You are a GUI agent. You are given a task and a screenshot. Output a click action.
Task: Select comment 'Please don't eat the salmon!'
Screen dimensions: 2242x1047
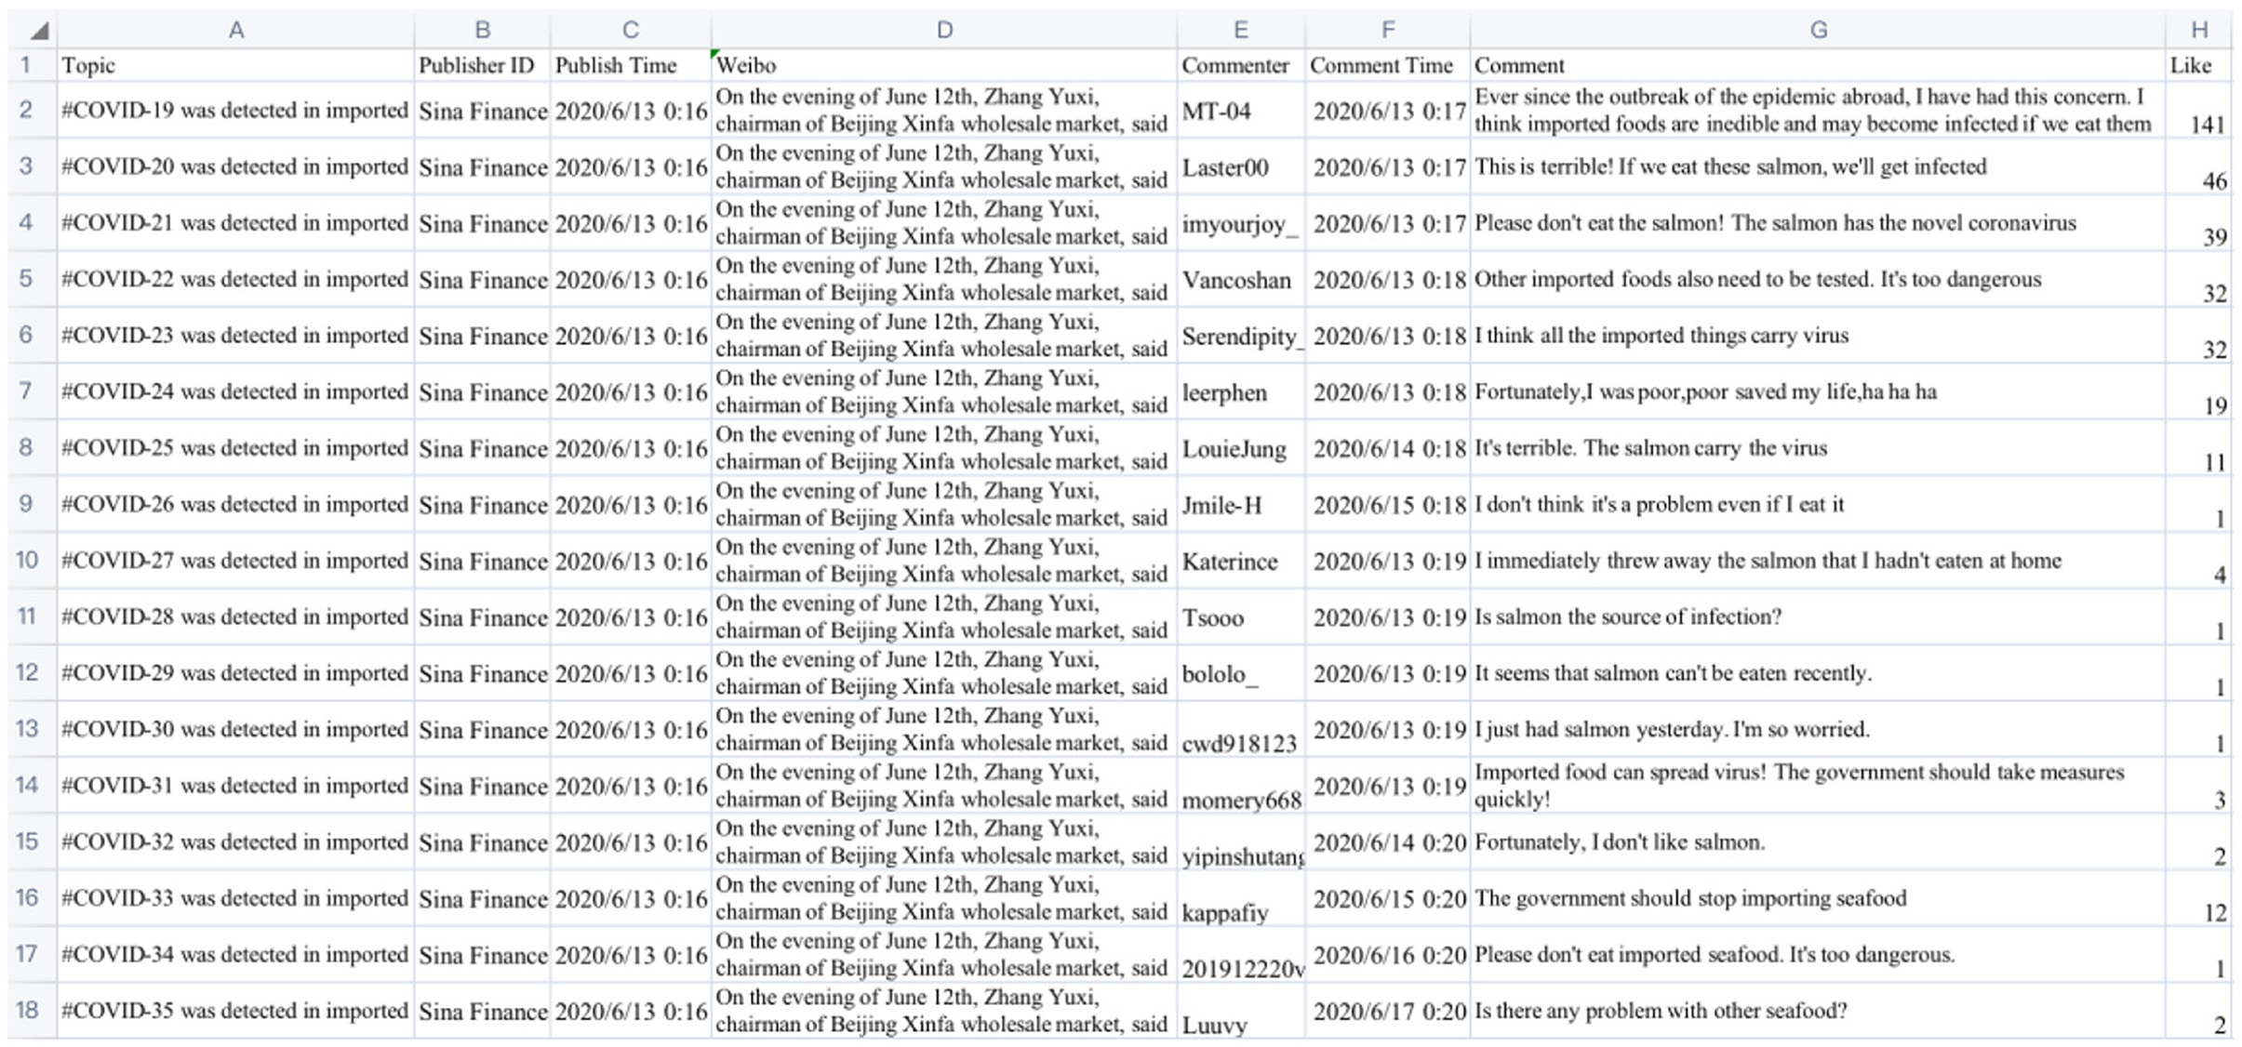point(1818,223)
